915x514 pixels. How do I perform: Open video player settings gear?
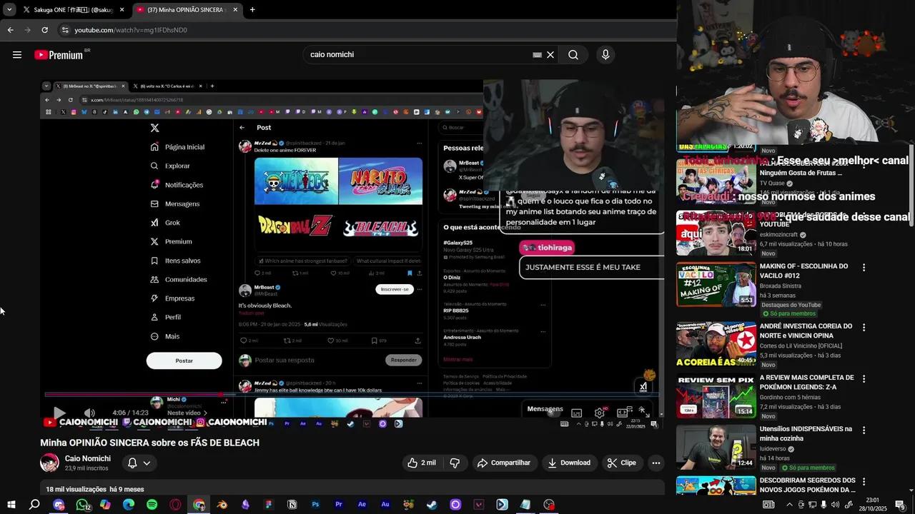coord(600,413)
